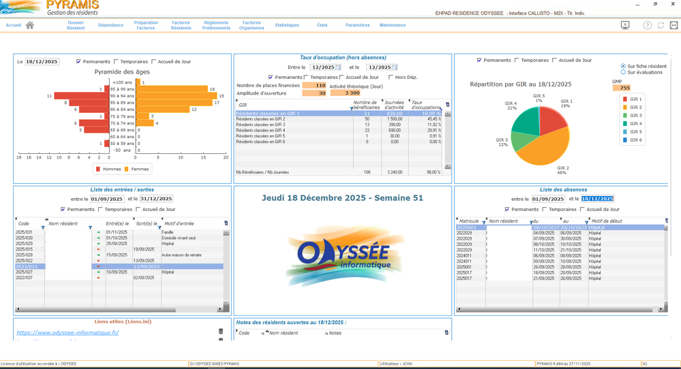Screen dimensions: 681x369
Task: Delete the Odyssée link with trash icon
Action: tap(221, 332)
